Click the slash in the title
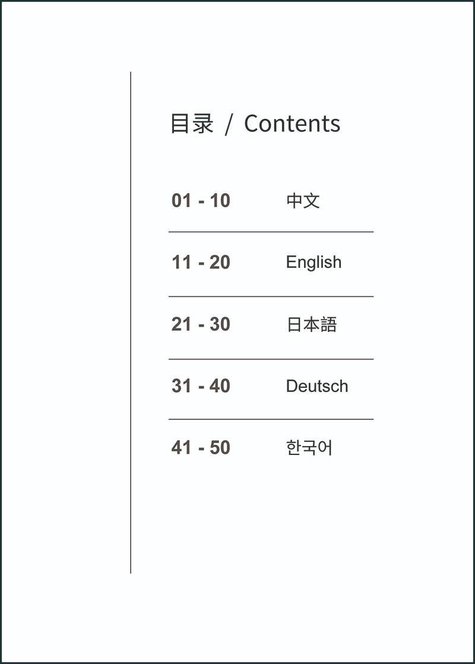This screenshot has width=475, height=664. tap(229, 124)
